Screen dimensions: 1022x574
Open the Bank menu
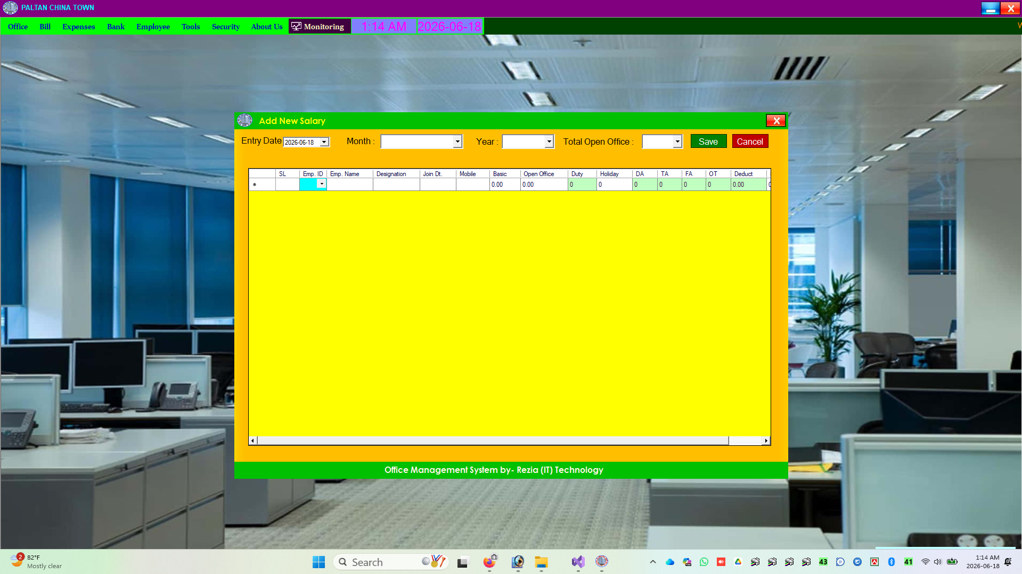click(x=116, y=27)
